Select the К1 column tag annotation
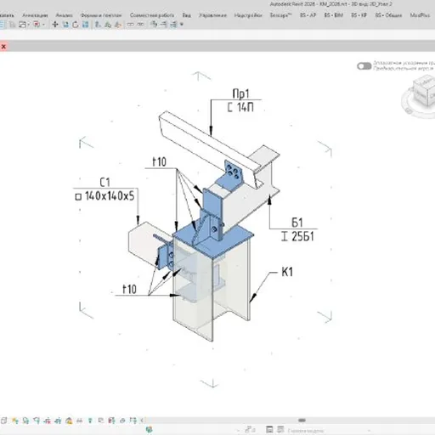Image resolution: width=435 pixels, height=435 pixels. pos(287,272)
